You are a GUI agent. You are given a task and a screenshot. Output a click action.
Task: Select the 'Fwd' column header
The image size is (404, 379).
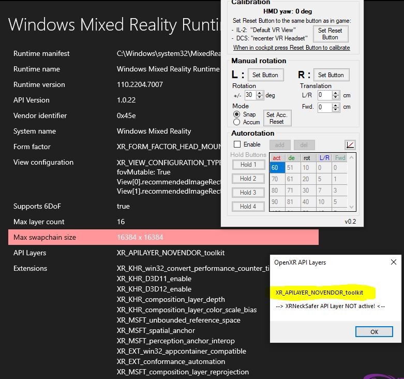pyautogui.click(x=339, y=157)
